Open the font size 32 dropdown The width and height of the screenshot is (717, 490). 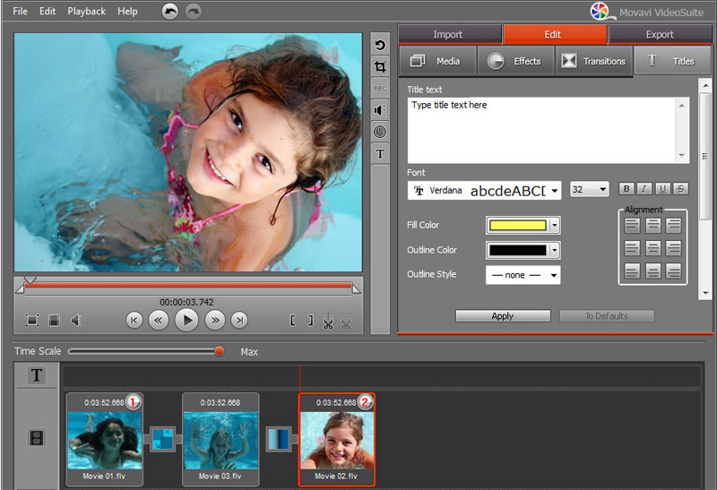[x=590, y=189]
